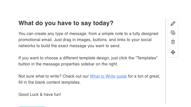Viewport: 191px width, 107px height.
Task: Click the paragraph starting "If you want"
Action: [88, 61]
